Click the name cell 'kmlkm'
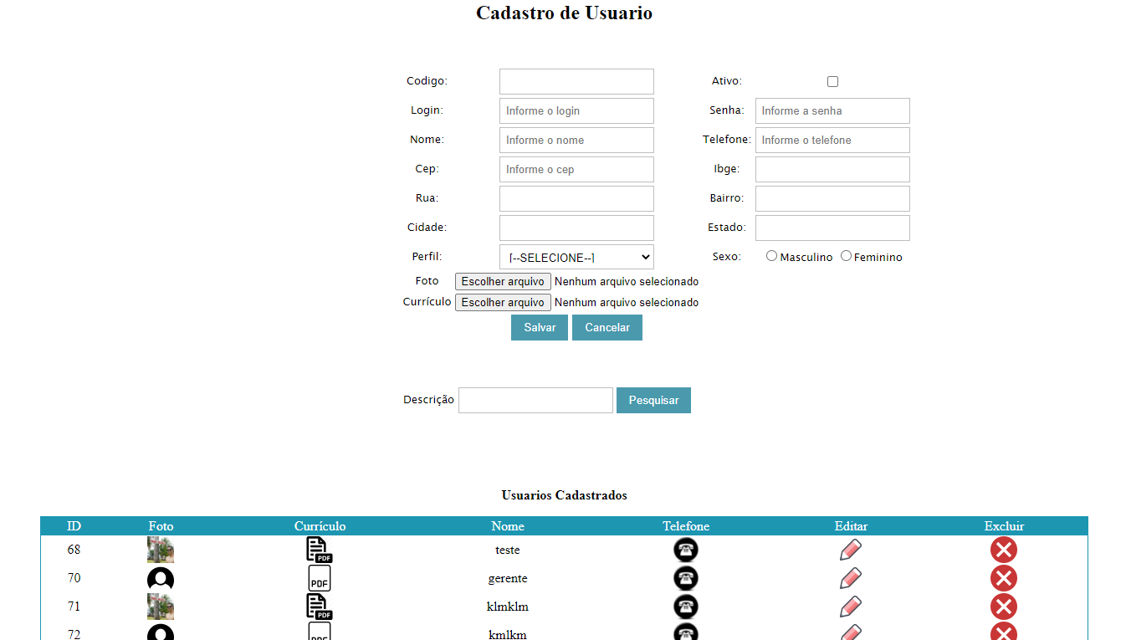 tap(508, 634)
